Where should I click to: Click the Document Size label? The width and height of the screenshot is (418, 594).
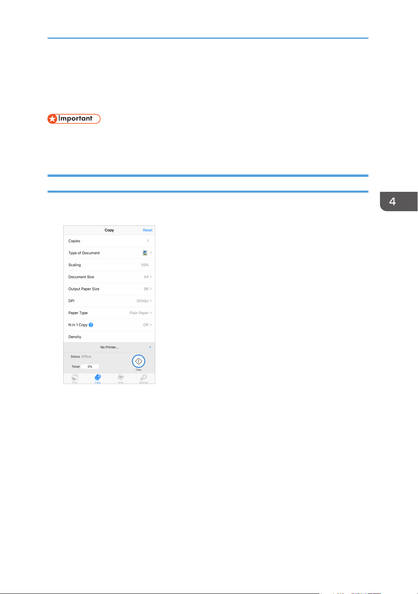[81, 277]
